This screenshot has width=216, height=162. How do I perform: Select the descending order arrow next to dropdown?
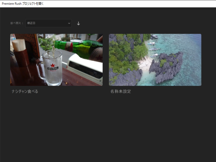tap(79, 23)
